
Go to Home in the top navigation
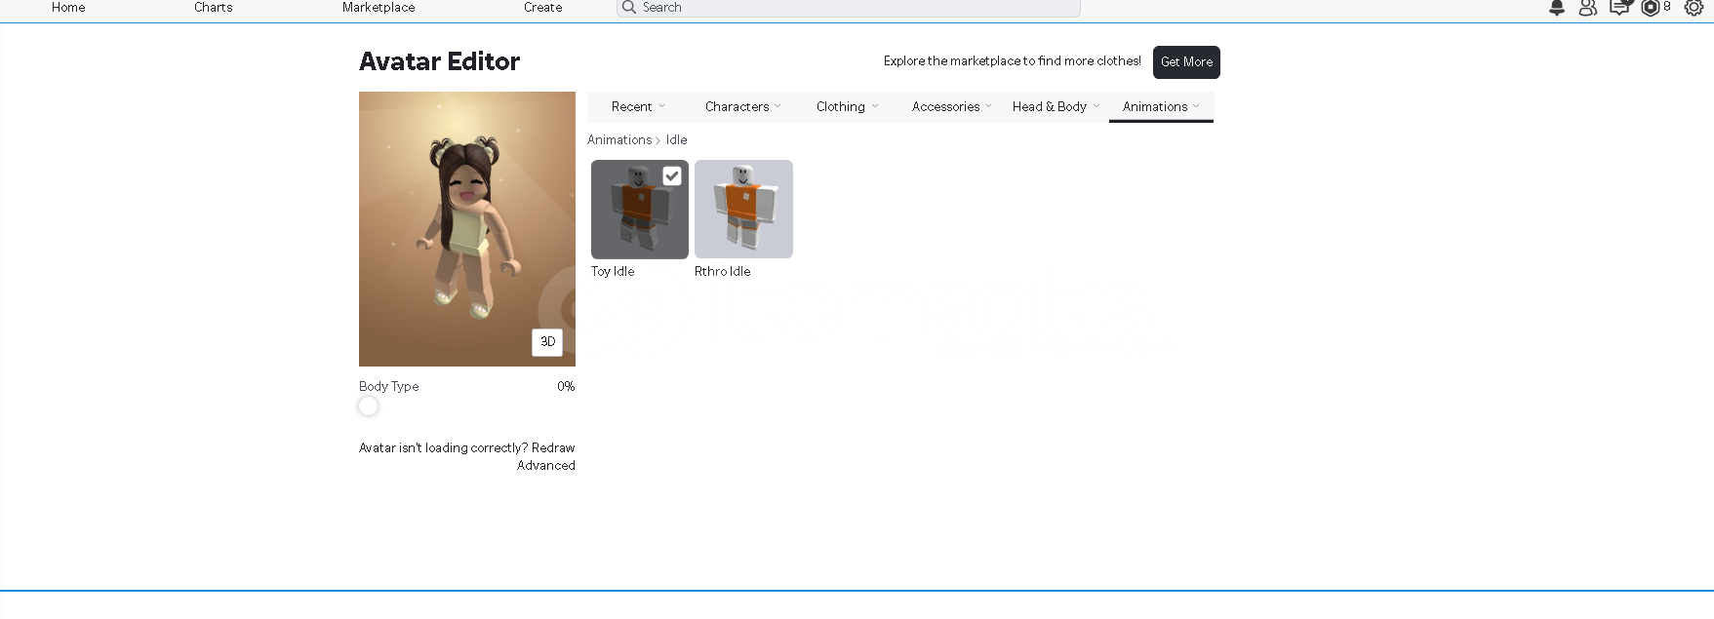(68, 7)
